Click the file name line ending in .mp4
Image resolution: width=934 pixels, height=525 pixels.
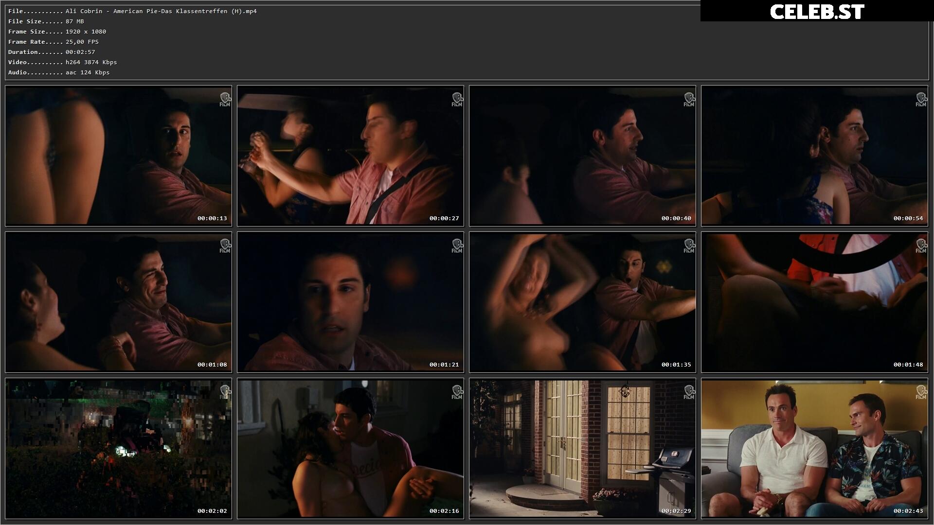[161, 11]
